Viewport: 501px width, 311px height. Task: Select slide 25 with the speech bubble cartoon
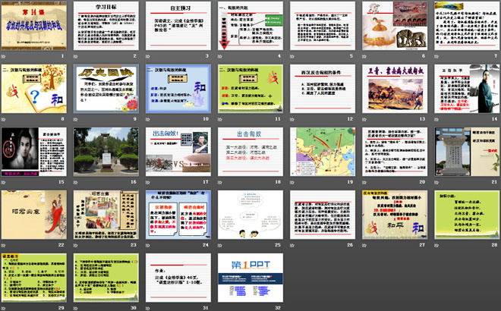pyautogui.click(x=250, y=214)
